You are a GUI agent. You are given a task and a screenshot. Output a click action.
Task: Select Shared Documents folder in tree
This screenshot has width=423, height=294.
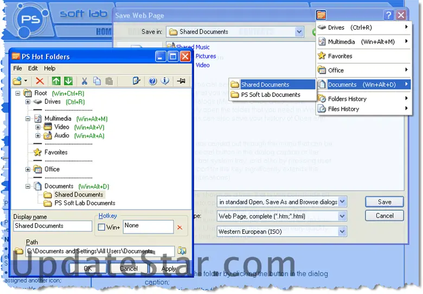click(73, 195)
